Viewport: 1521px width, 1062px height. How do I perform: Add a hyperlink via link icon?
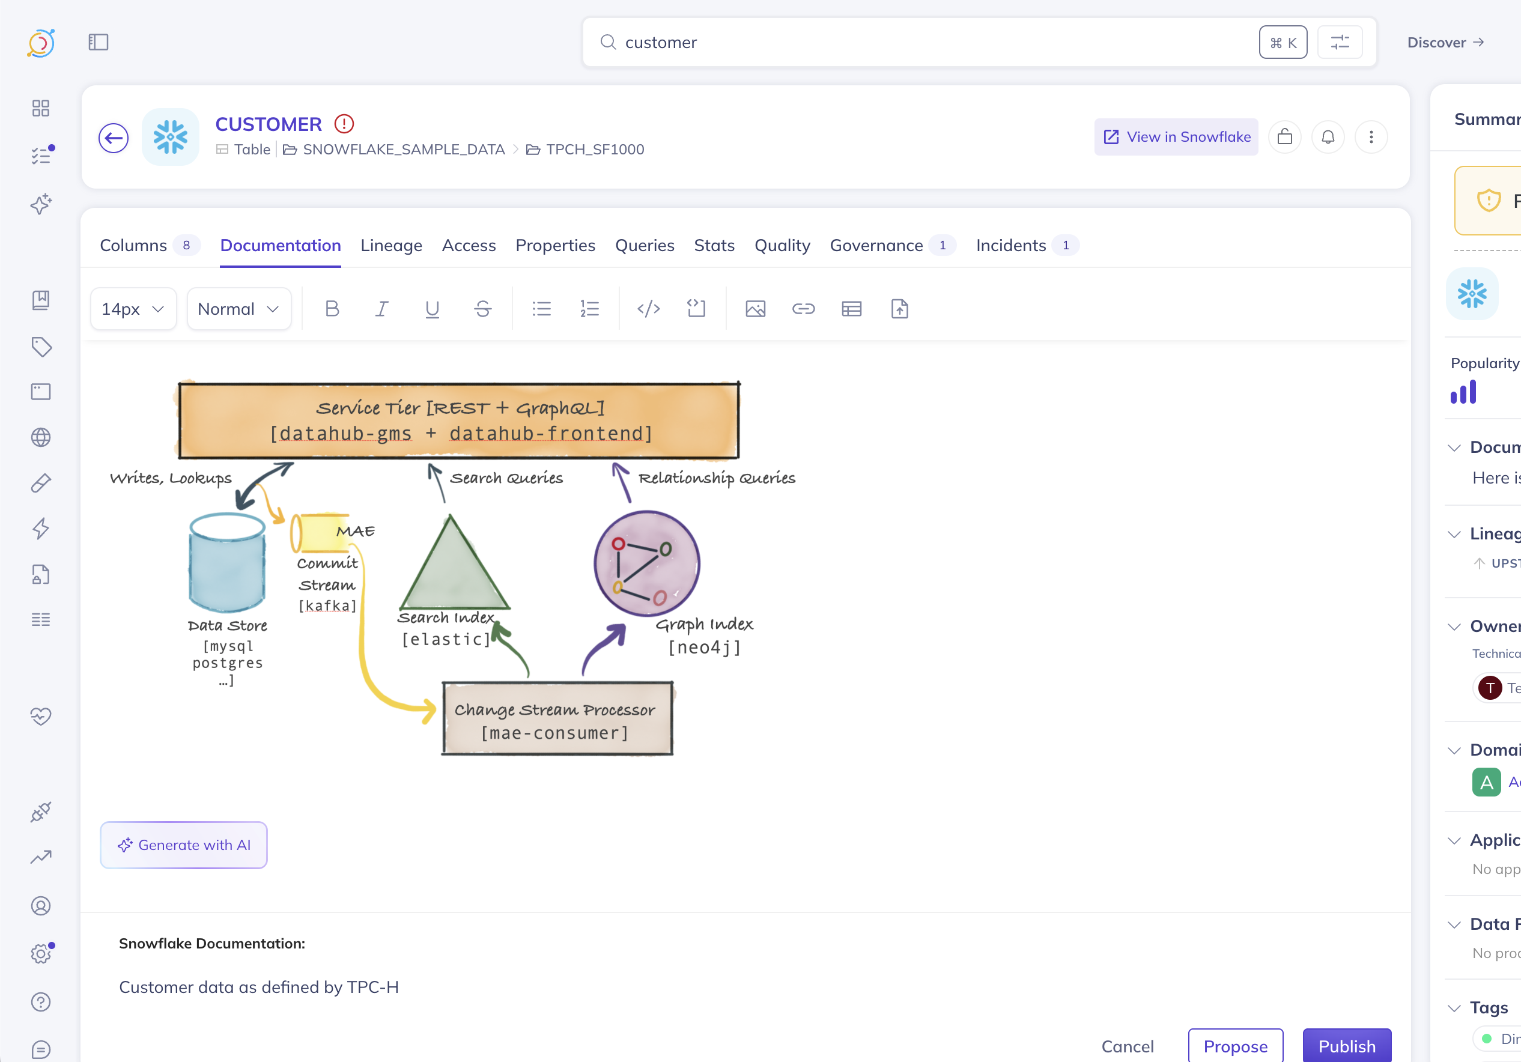(x=803, y=309)
